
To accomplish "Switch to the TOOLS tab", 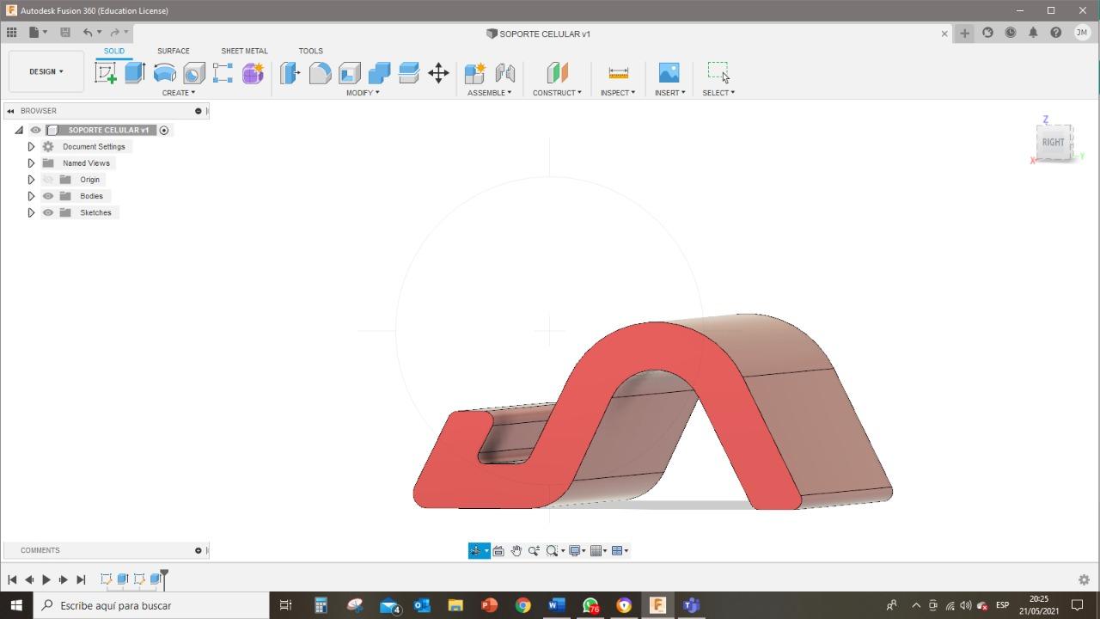I will click(310, 51).
